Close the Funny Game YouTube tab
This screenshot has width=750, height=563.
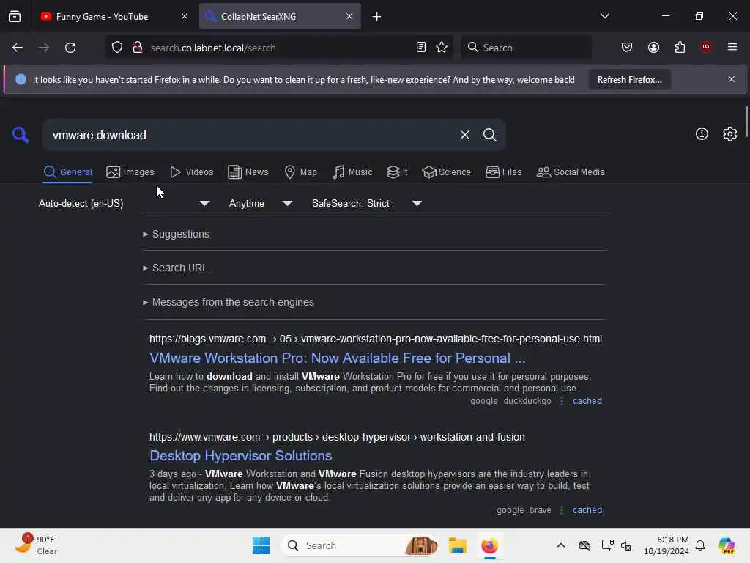coord(184,16)
